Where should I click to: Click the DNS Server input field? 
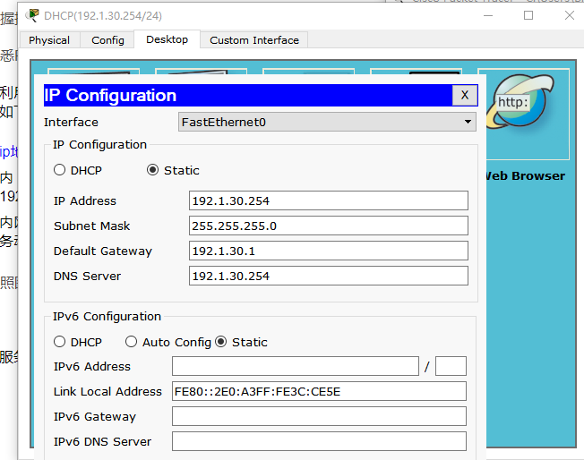point(329,277)
